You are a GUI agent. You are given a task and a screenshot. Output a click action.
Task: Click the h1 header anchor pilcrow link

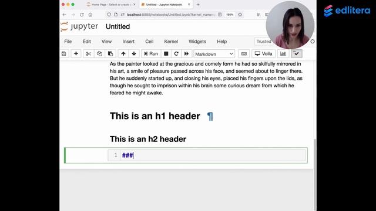tap(210, 117)
